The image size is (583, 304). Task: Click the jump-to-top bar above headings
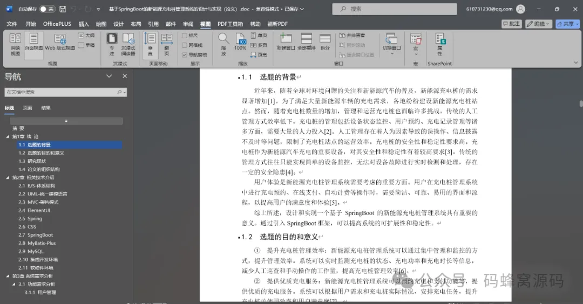66,121
